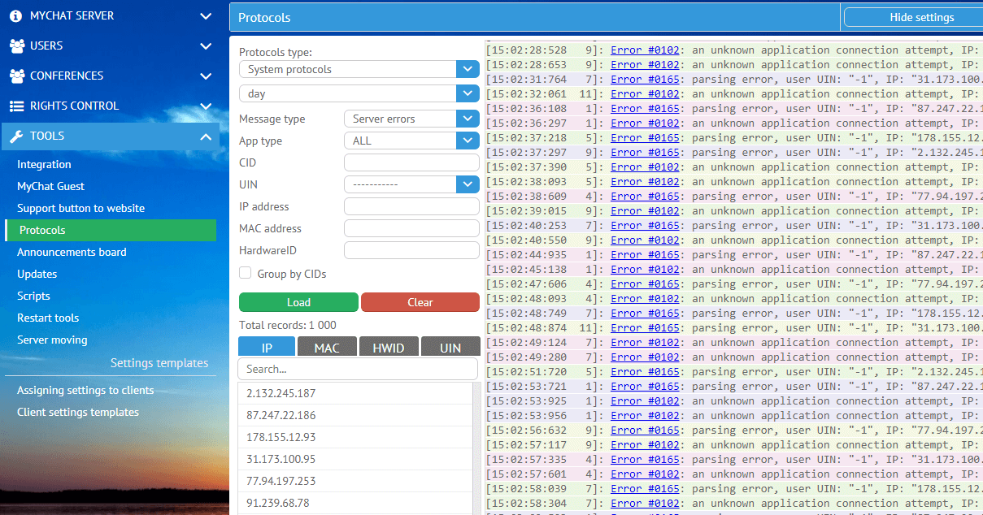Open Error #0165 link at 15:02:51:720
This screenshot has width=983, height=515.
(645, 372)
